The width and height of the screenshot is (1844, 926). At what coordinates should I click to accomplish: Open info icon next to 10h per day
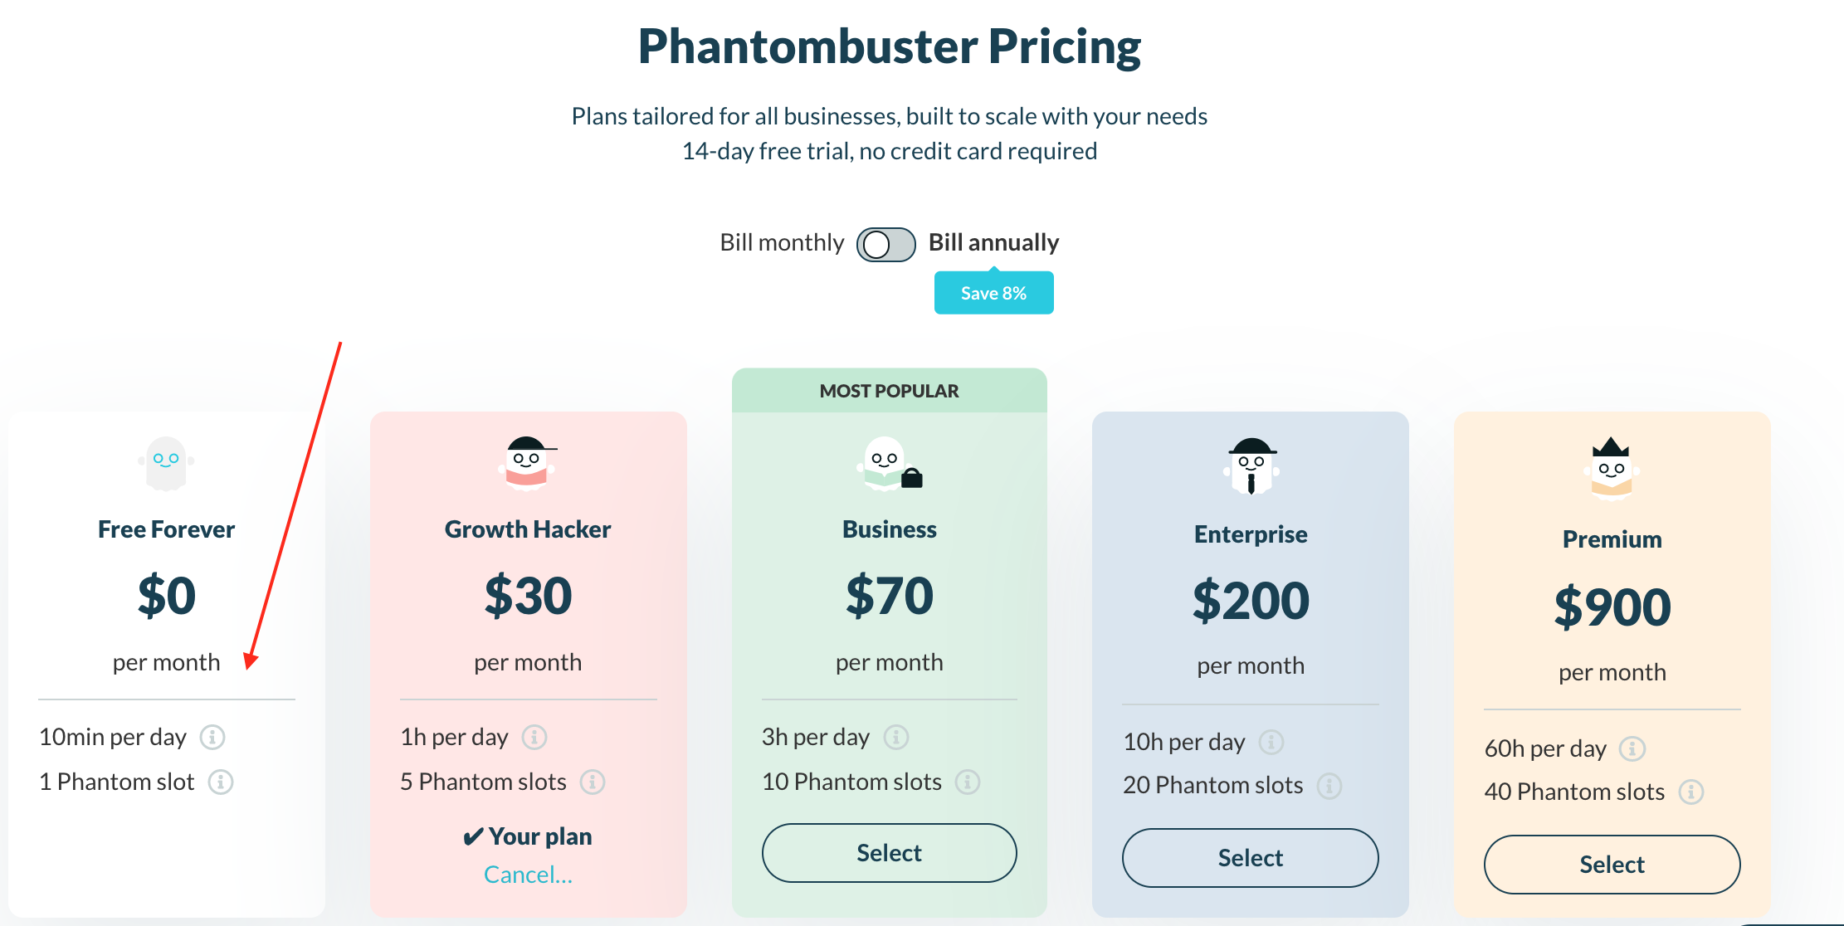(x=1271, y=742)
